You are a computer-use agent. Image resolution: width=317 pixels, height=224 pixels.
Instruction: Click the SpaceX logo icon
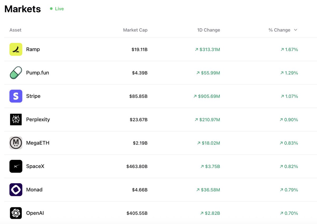(x=16, y=166)
